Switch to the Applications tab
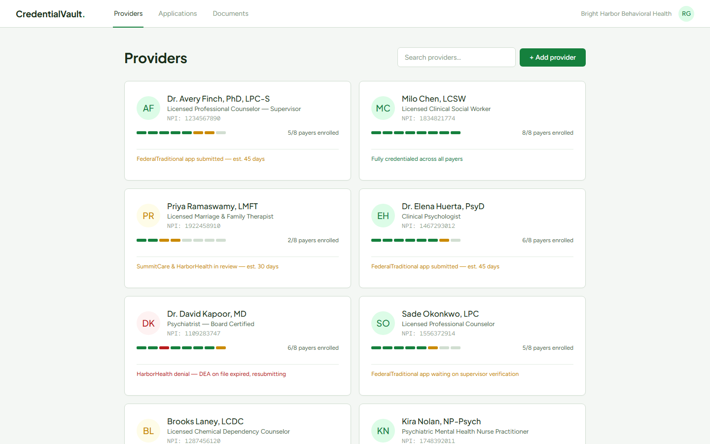Viewport: 710px width, 444px height. 177,13
